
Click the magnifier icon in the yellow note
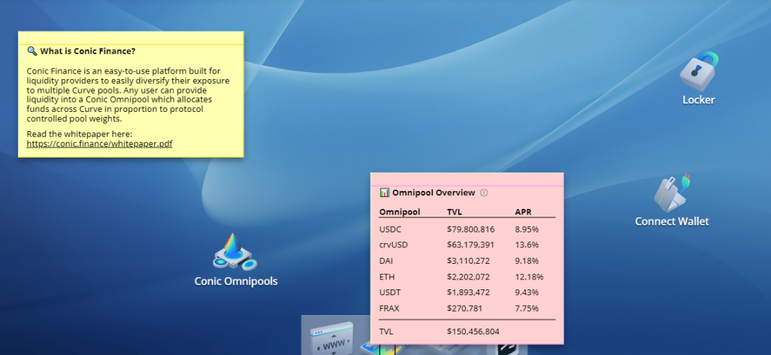pos(32,51)
